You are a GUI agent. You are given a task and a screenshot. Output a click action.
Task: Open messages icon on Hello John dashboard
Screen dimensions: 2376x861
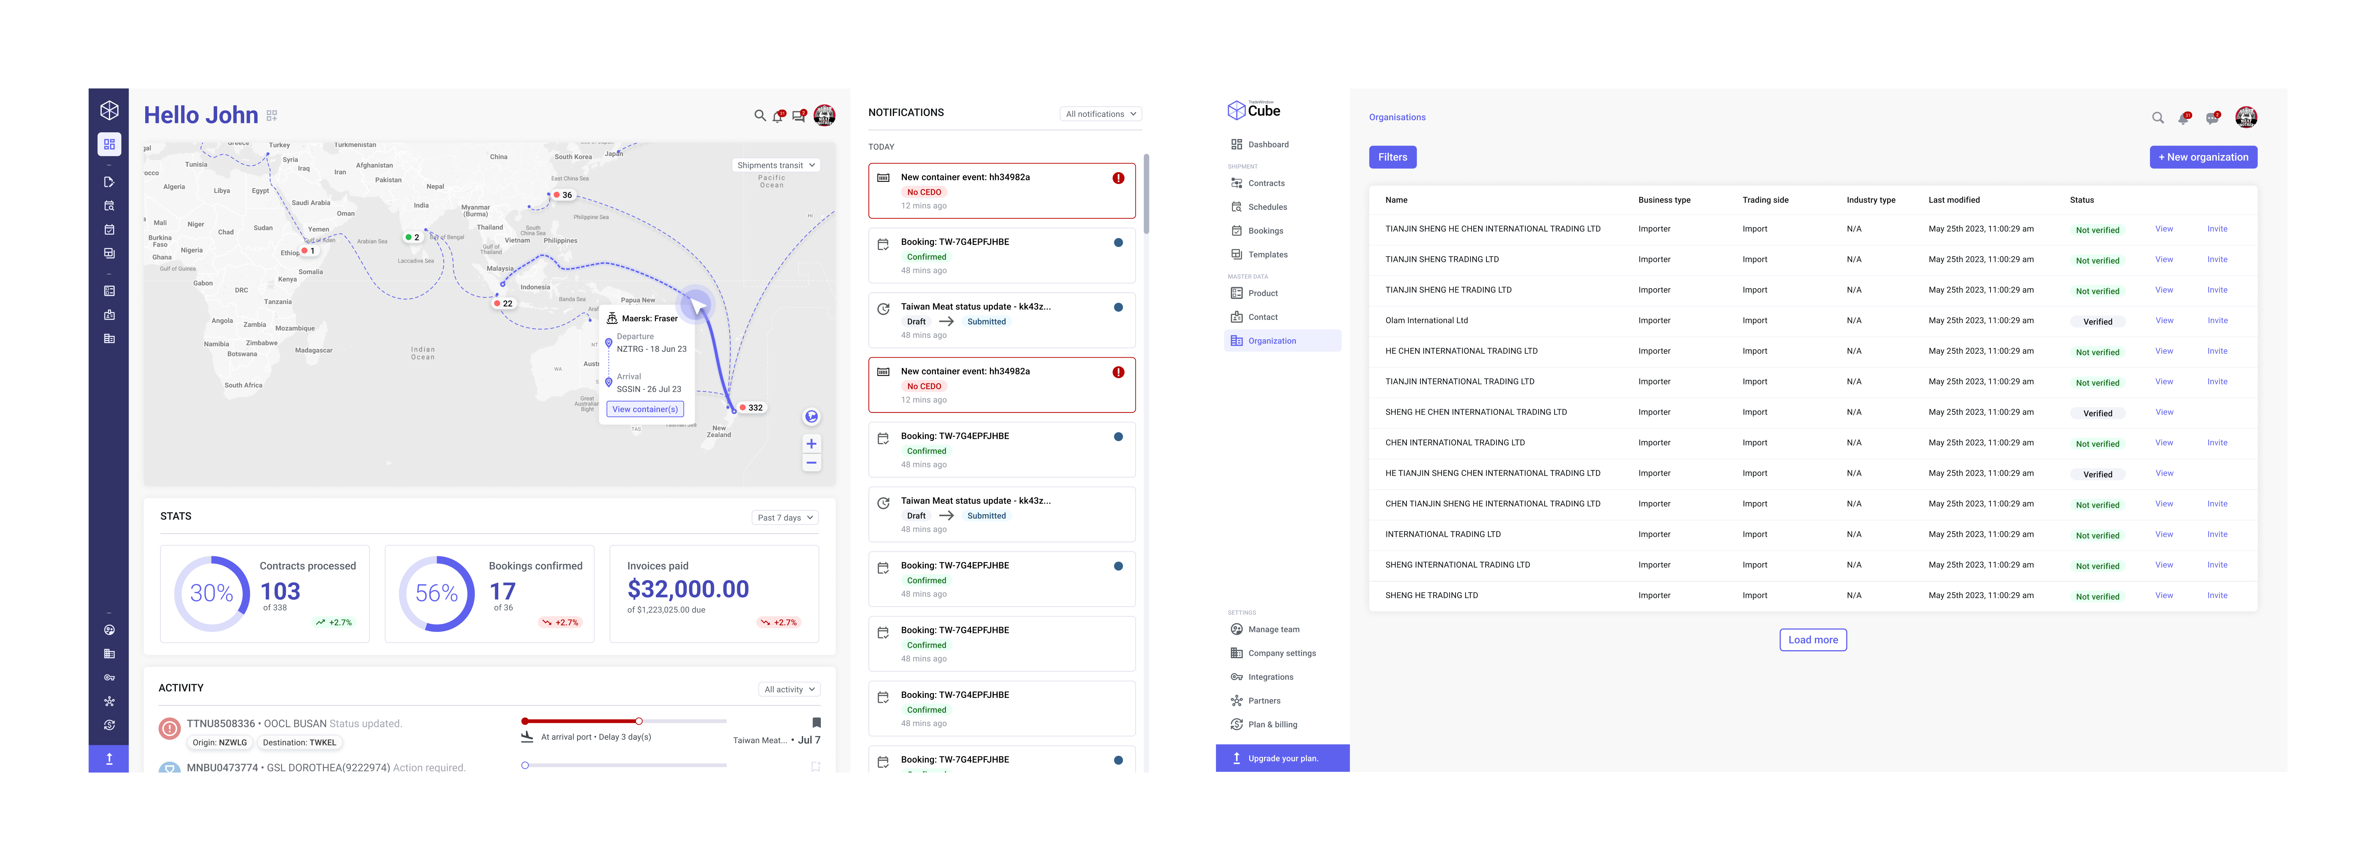tap(800, 116)
